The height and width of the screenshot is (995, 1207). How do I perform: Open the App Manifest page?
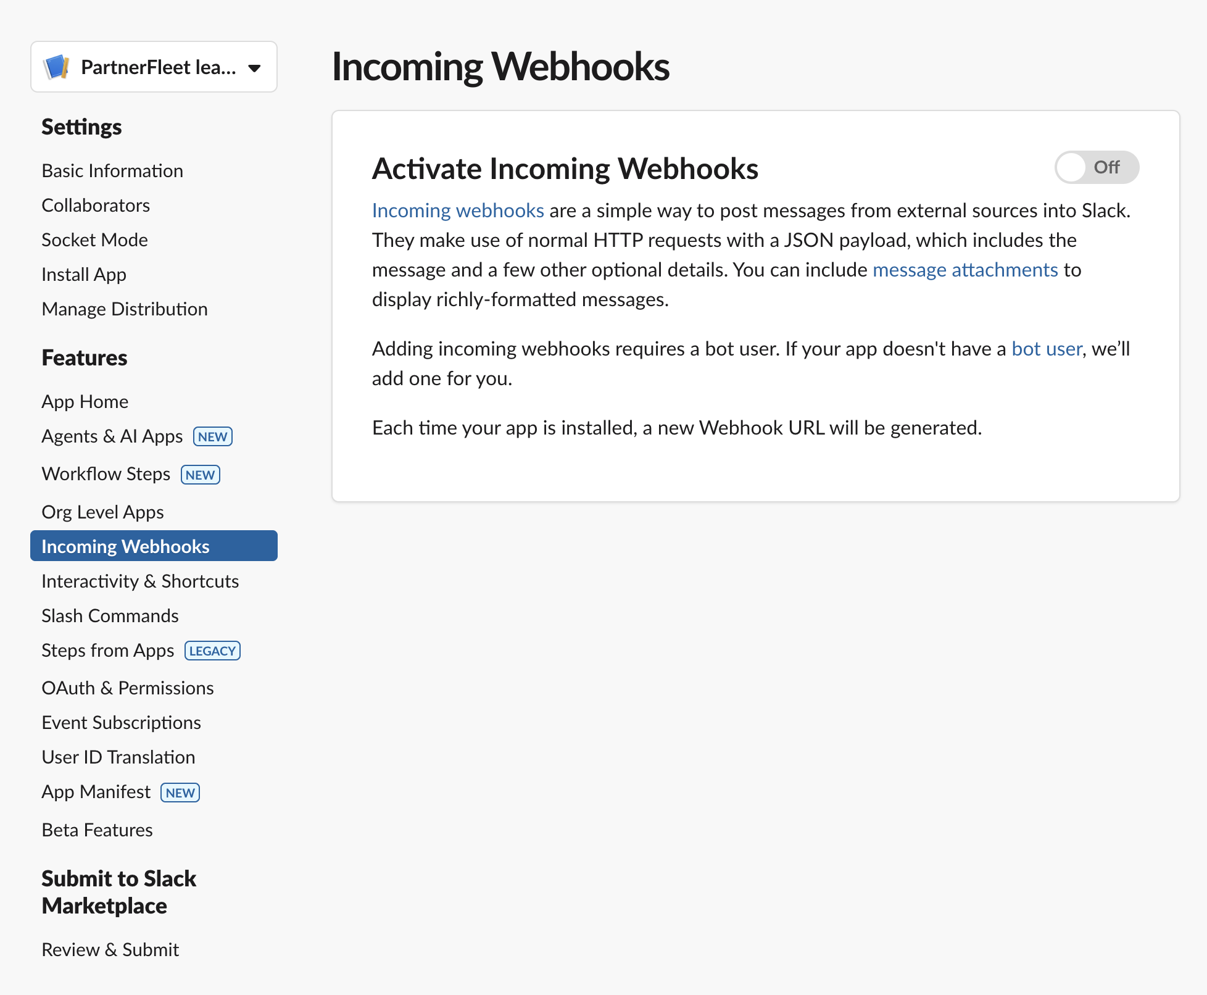pyautogui.click(x=96, y=791)
